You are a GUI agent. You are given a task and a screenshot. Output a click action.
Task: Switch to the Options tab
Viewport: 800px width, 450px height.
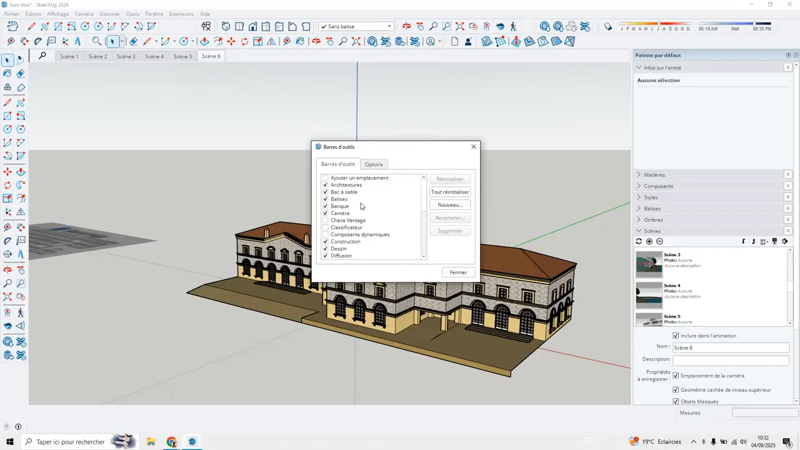coord(373,164)
